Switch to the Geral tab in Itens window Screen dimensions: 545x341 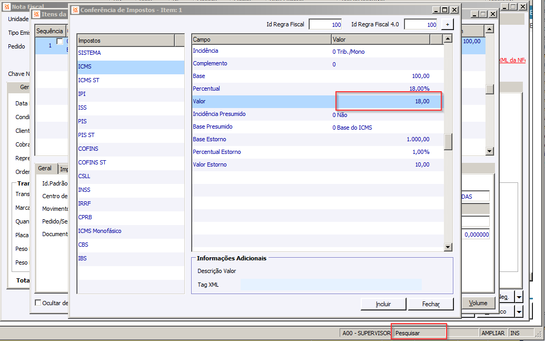click(45, 169)
